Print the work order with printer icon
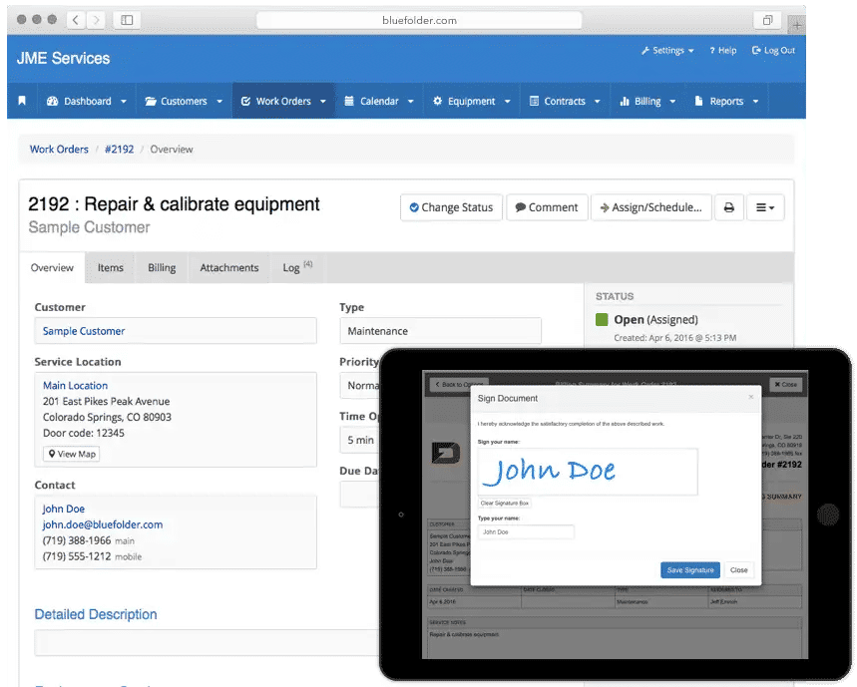The width and height of the screenshot is (857, 687). [x=729, y=207]
